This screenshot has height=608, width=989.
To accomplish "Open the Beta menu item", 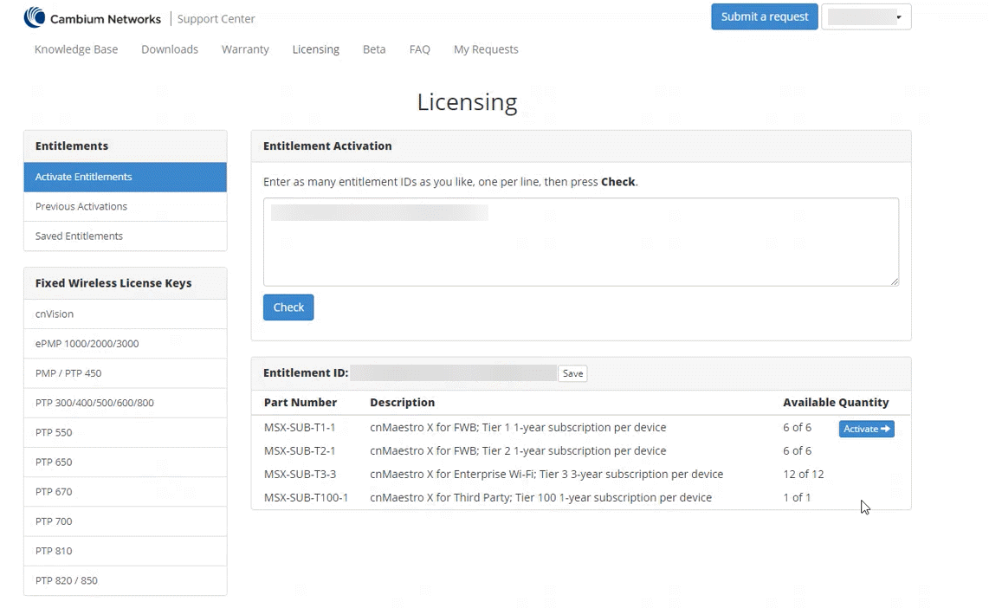I will click(x=374, y=49).
